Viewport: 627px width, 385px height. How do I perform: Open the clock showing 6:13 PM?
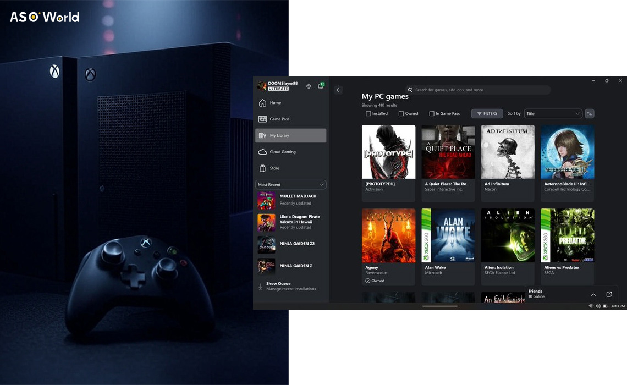coord(618,306)
